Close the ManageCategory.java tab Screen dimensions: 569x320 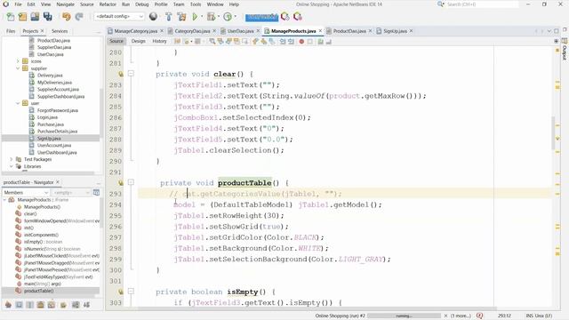162,31
